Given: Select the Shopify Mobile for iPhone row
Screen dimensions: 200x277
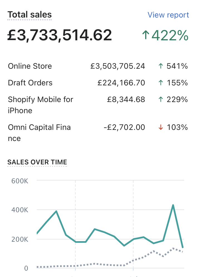Looking at the screenshot, I should [40, 105].
